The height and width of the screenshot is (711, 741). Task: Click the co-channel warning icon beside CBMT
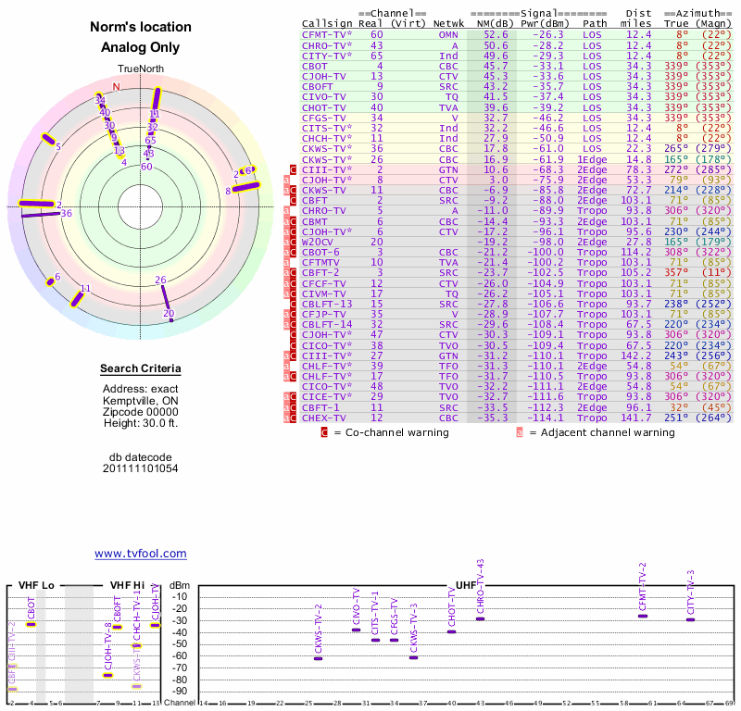(x=293, y=222)
